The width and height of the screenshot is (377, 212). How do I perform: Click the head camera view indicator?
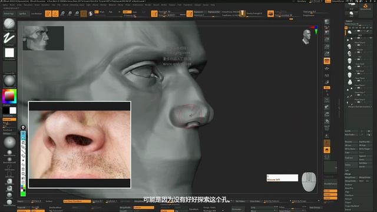coord(306,37)
